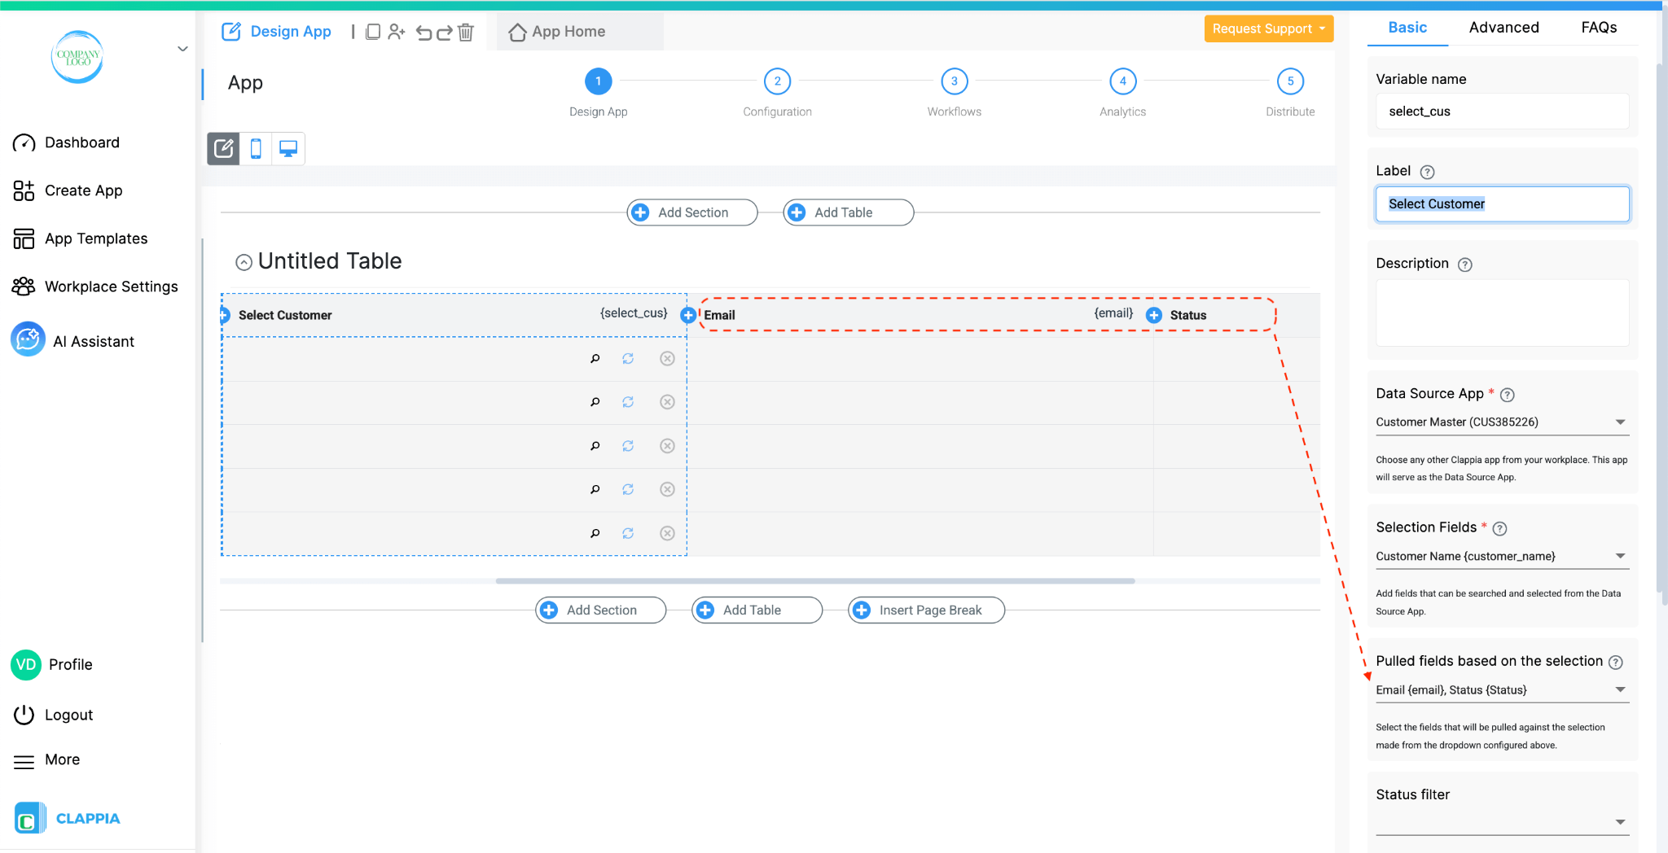The width and height of the screenshot is (1668, 853).
Task: Select the duplicate app icon
Action: click(x=373, y=31)
